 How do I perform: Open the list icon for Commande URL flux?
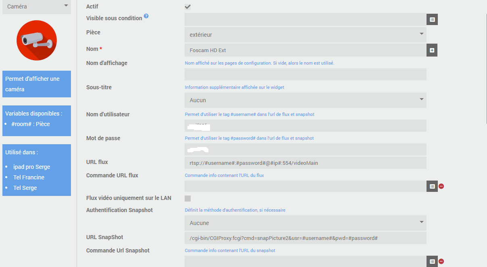[432, 186]
